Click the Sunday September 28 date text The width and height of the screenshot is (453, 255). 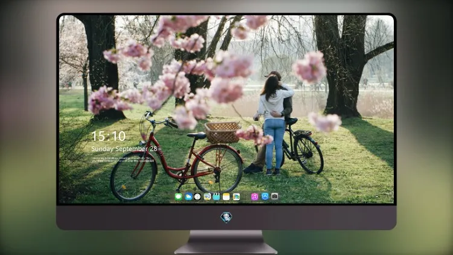coord(124,149)
